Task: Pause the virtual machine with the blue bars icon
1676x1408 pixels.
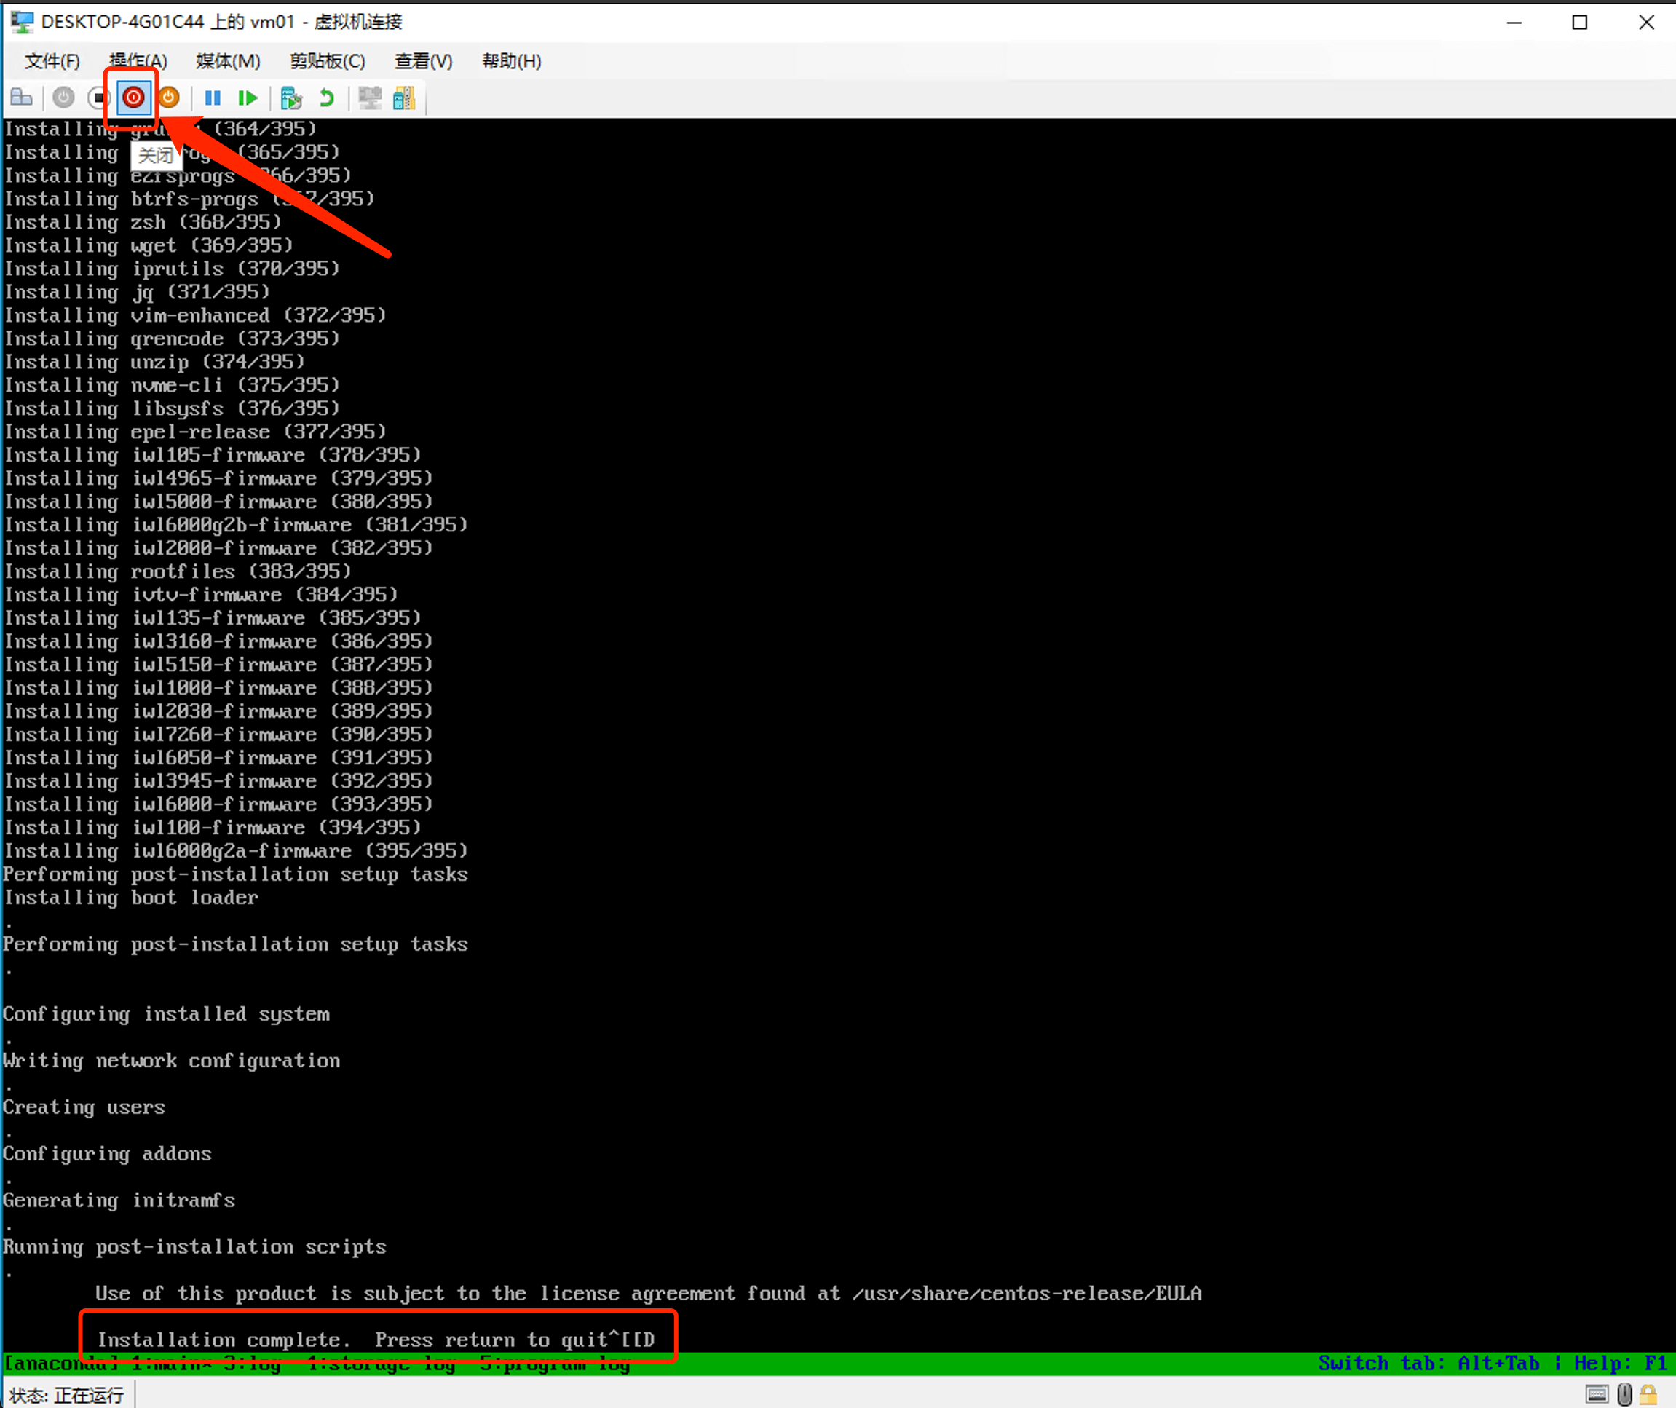Action: (x=213, y=98)
